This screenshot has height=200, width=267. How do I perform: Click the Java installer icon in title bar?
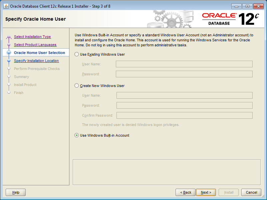pyautogui.click(x=6, y=6)
